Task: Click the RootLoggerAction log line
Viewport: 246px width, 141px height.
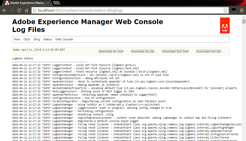Action: tap(73, 92)
